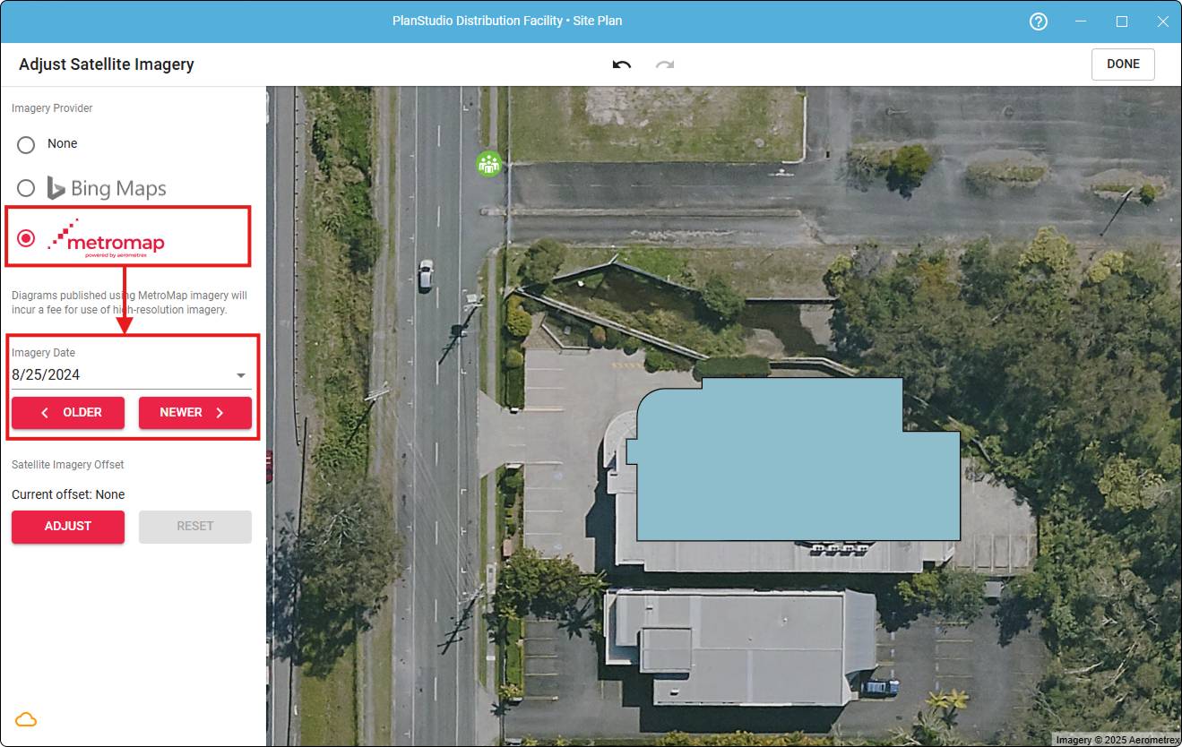Viewport: 1182px width, 747px height.
Task: Select the None imagery provider option
Action: pyautogui.click(x=26, y=144)
